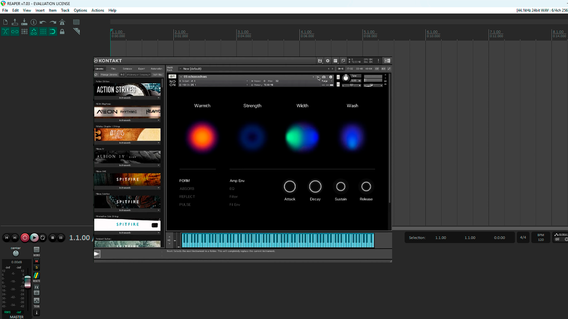This screenshot has height=319, width=568.
Task: Click the refresh icon beside Manage Libraries
Action: pos(96,75)
